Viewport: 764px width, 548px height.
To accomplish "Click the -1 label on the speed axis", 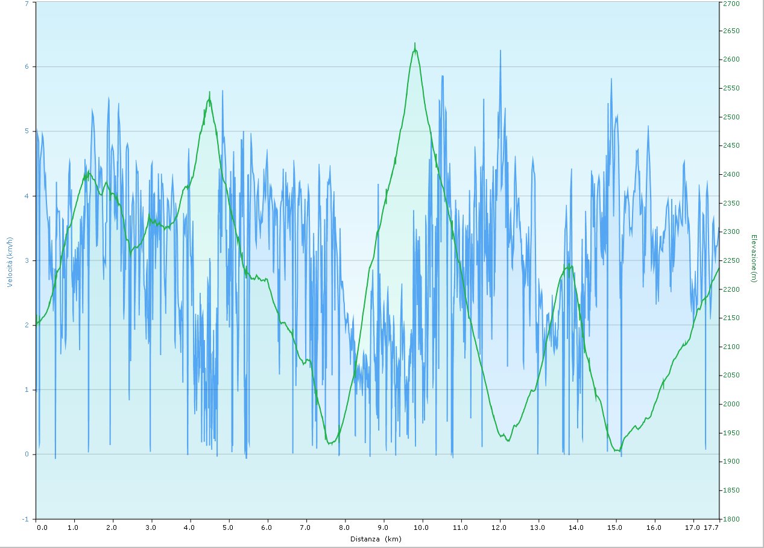I will (25, 519).
